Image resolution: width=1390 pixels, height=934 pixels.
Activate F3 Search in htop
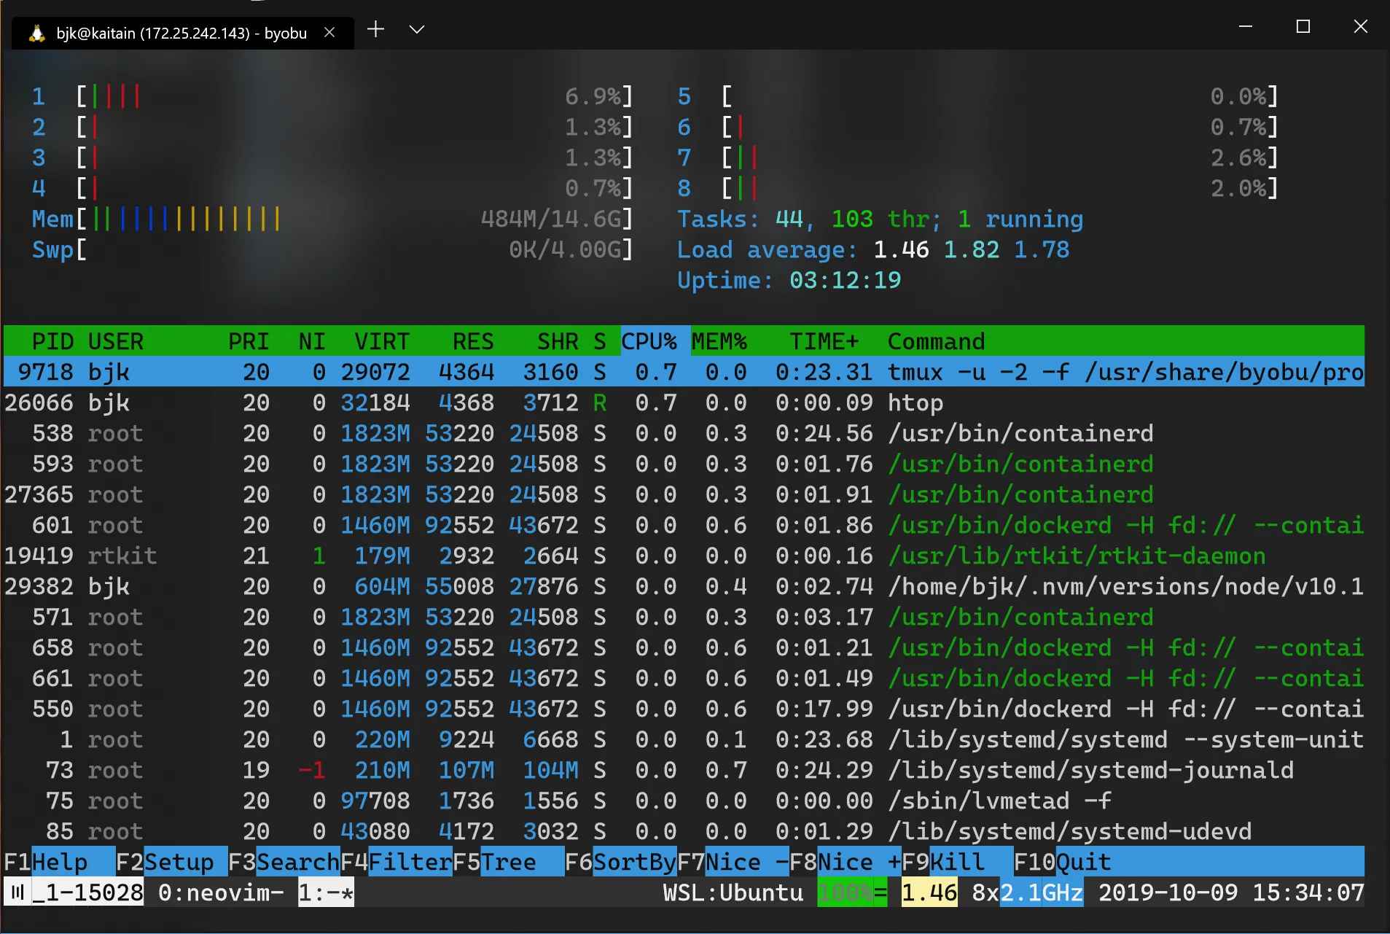point(284,862)
